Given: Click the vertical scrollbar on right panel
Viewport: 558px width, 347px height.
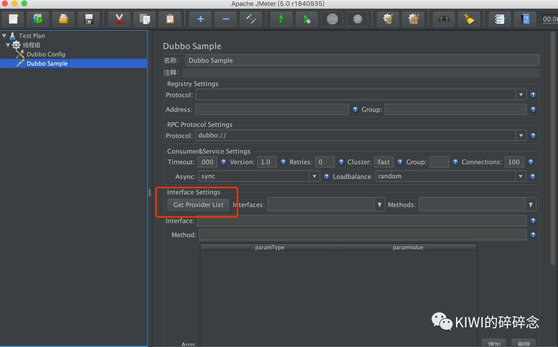Looking at the screenshot, I should [x=553, y=148].
